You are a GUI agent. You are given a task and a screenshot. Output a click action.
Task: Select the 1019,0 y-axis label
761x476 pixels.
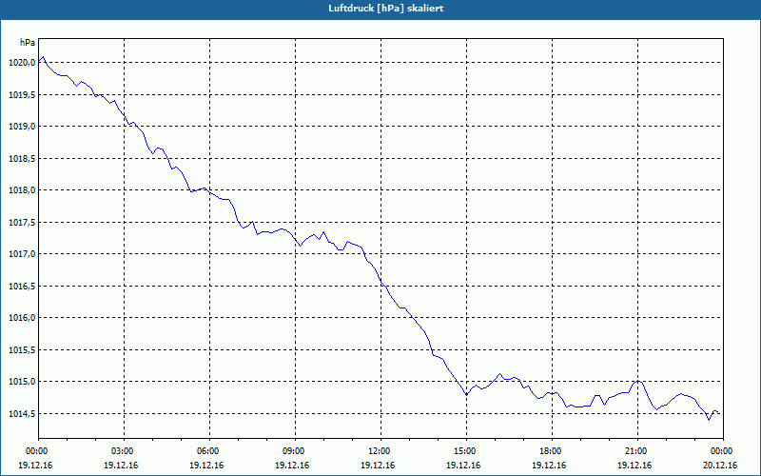click(22, 127)
